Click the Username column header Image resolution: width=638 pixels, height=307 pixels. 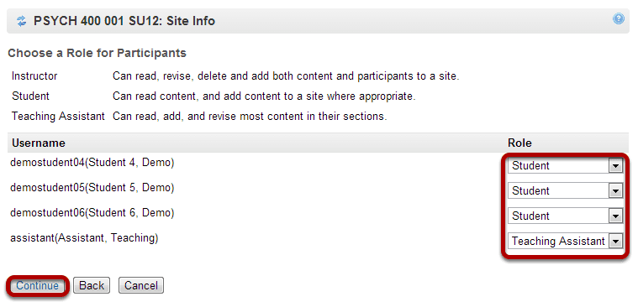click(39, 143)
